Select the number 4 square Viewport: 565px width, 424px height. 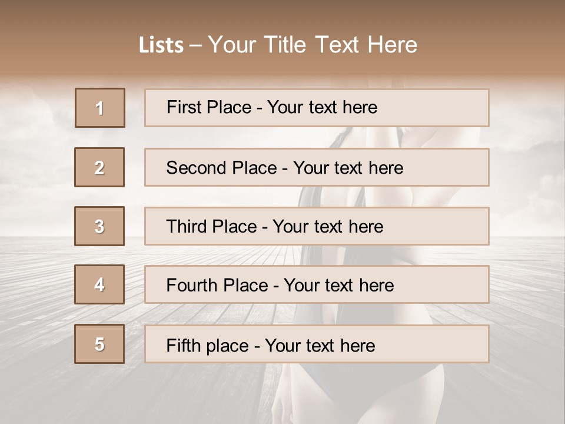pyautogui.click(x=99, y=284)
